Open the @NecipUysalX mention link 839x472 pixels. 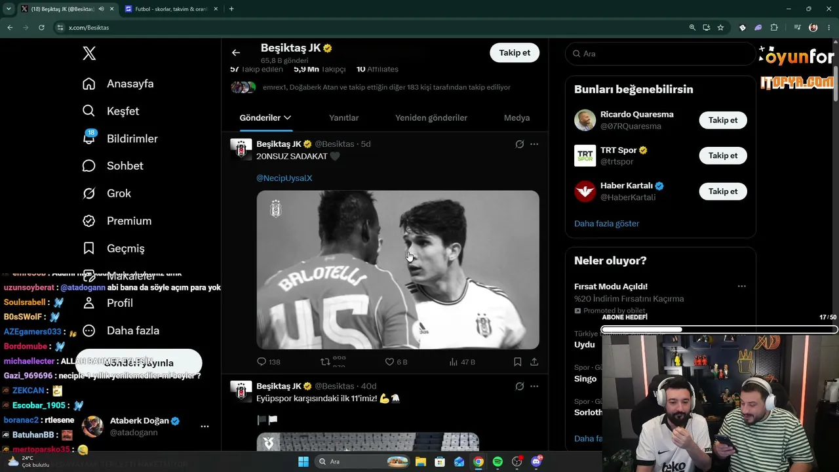pos(284,178)
